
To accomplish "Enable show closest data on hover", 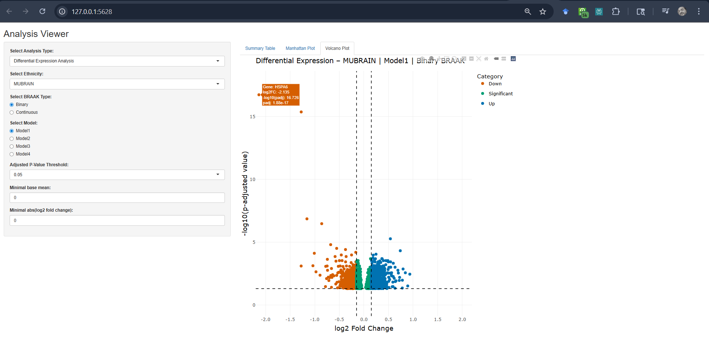I will pyautogui.click(x=496, y=59).
